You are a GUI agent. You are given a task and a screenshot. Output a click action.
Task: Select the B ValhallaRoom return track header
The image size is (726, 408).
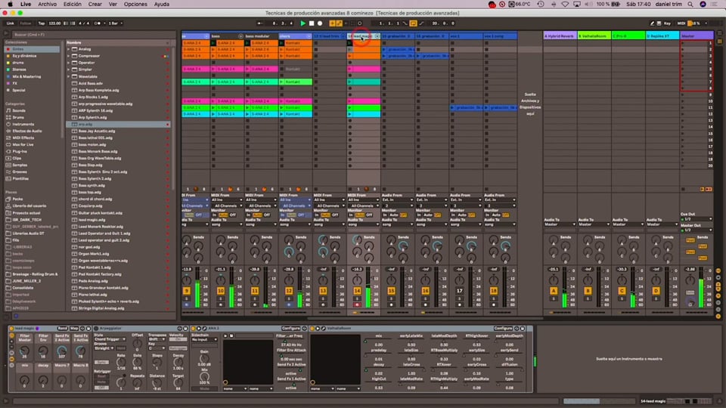pos(594,36)
